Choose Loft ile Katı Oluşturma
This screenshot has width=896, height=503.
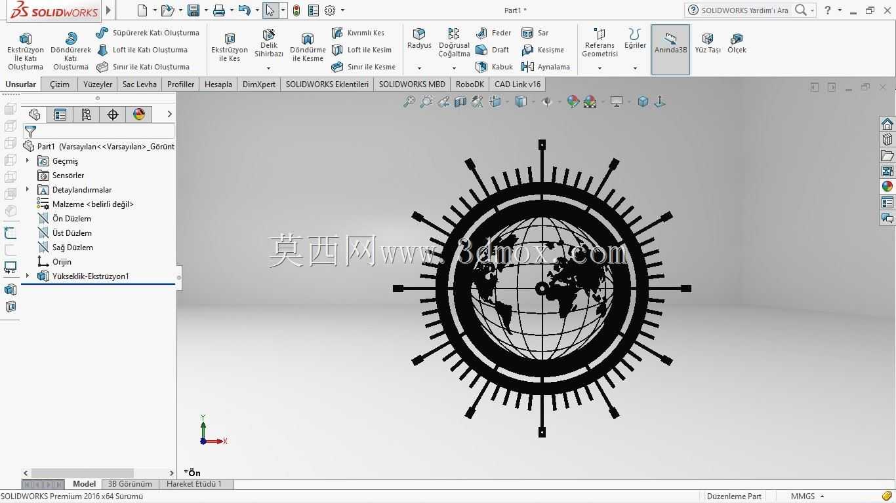(142, 50)
